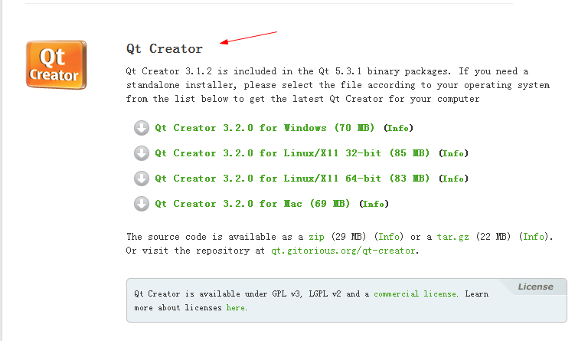Open Qt Creator 3.2.0 for Mac link

tap(253, 204)
